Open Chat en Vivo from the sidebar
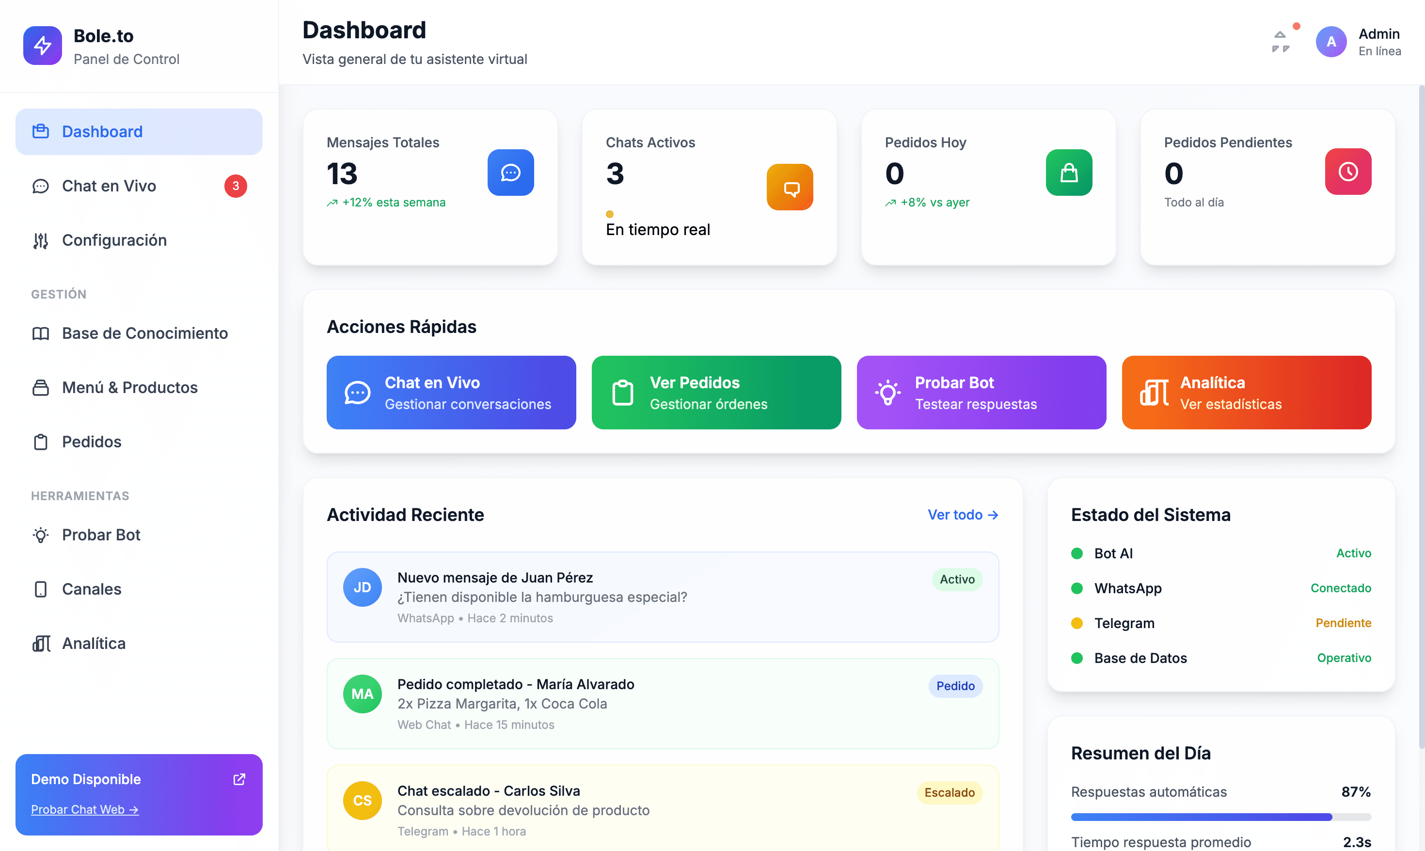This screenshot has width=1425, height=851. tap(109, 186)
